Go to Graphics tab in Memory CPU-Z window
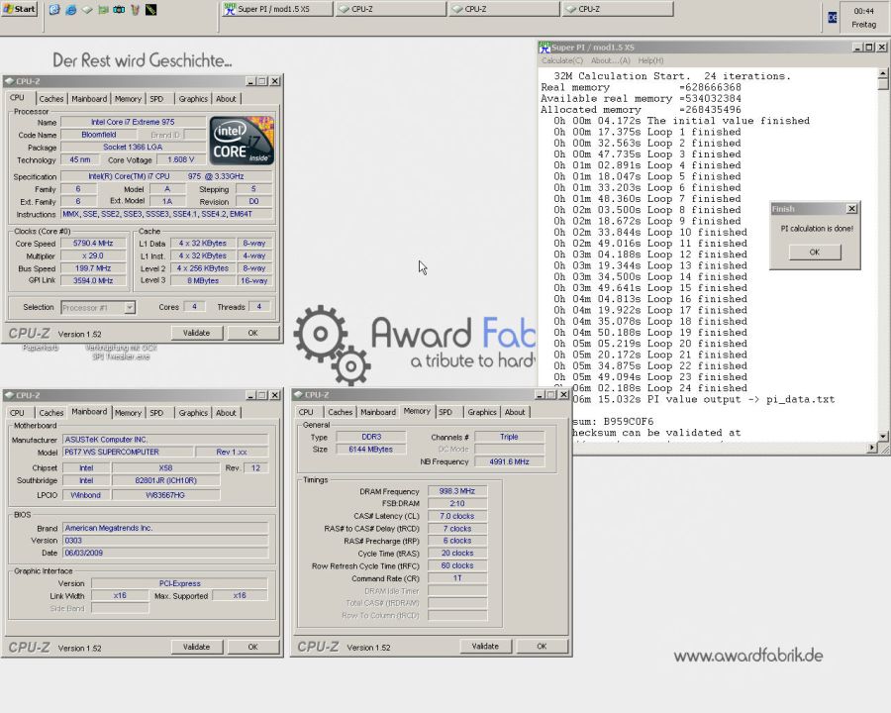The height and width of the screenshot is (713, 891). tap(482, 412)
